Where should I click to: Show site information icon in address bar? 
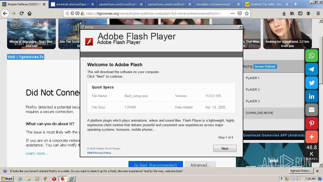67,13
